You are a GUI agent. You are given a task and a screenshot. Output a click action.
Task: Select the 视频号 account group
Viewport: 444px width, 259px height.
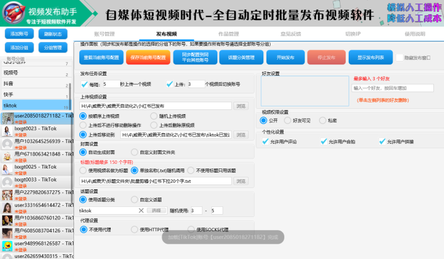coord(36,73)
